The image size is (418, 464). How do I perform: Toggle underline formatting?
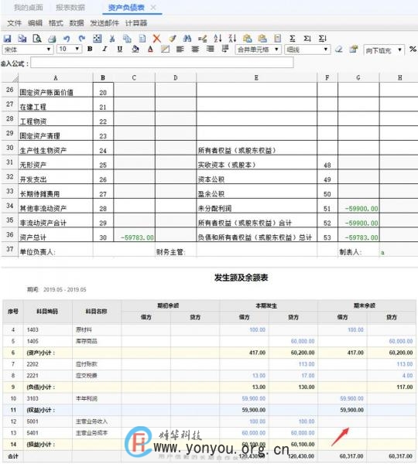tap(120, 49)
